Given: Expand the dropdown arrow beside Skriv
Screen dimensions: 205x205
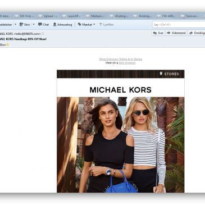Looking at the screenshot, I should click(x=34, y=25).
